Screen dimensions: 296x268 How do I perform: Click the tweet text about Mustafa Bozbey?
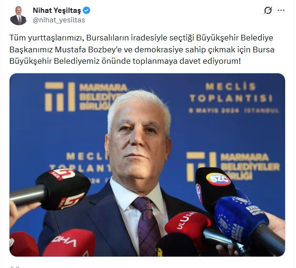pyautogui.click(x=142, y=50)
